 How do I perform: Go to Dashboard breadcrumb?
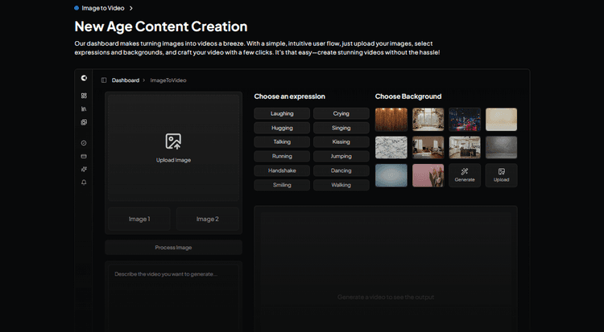coord(126,80)
